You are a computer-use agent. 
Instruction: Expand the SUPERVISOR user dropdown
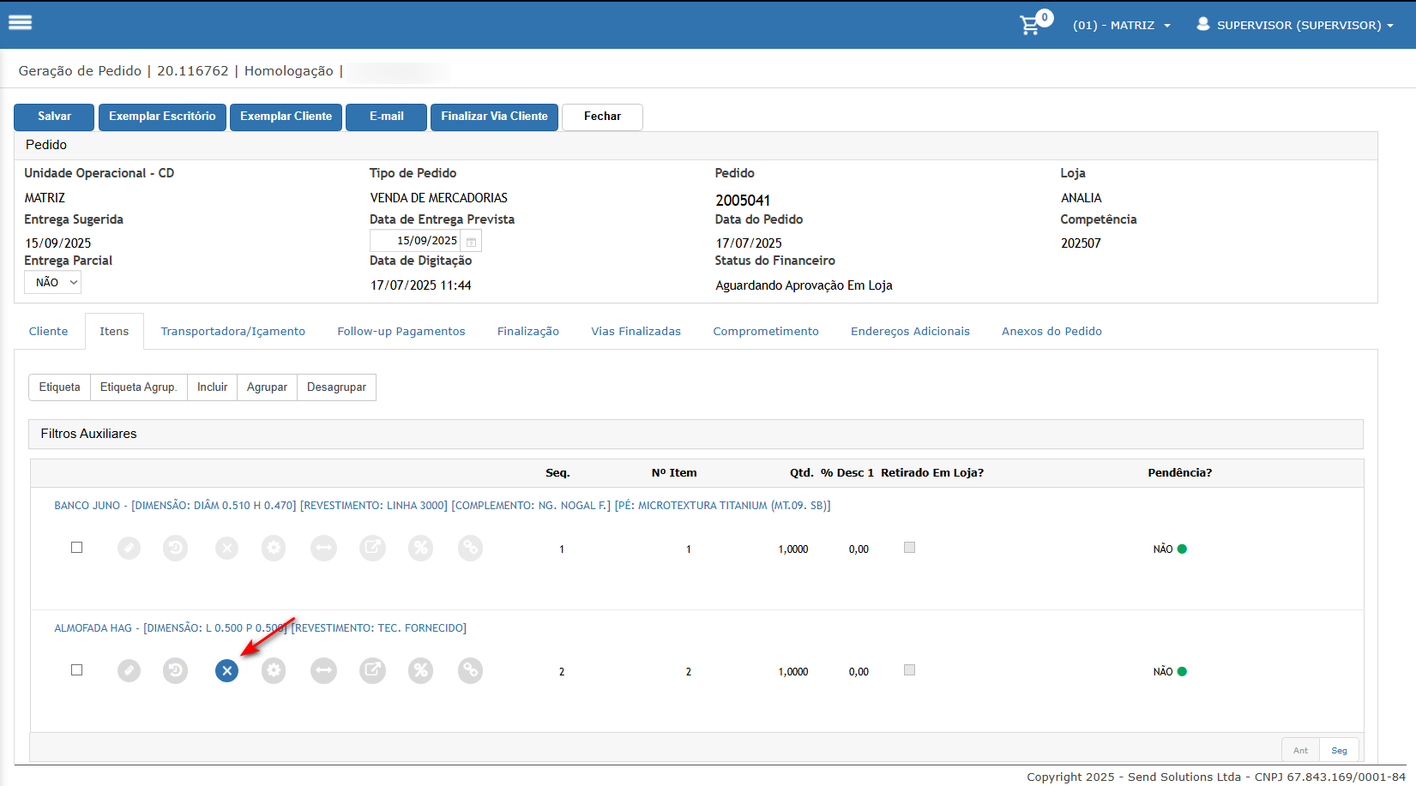coord(1295,26)
